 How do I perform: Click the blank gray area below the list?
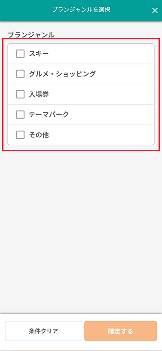[x=81, y=230]
